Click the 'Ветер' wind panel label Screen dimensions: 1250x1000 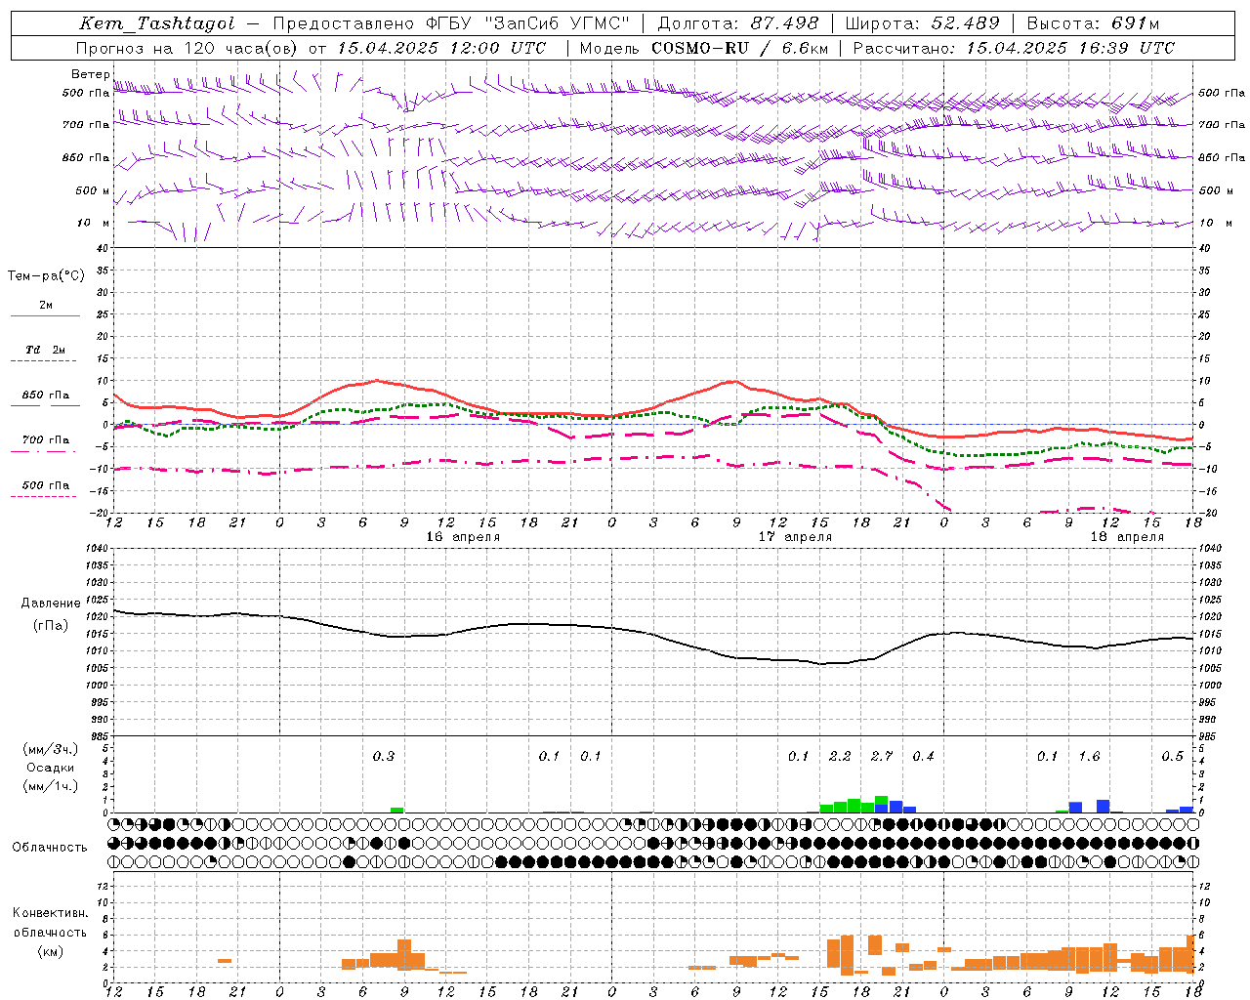tap(90, 74)
